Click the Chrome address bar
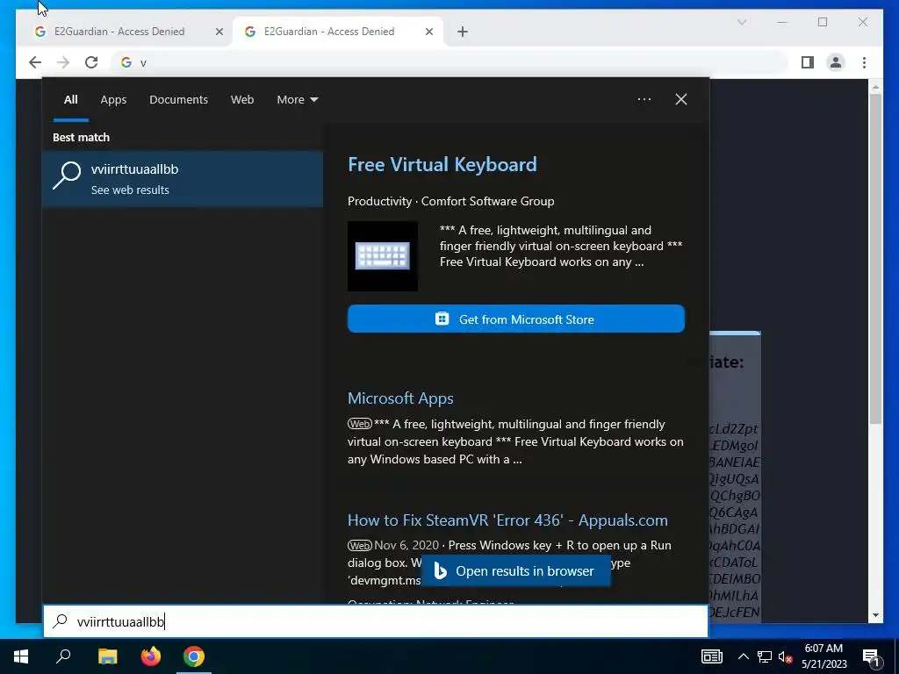Screen dimensions: 899x674 point(450,62)
